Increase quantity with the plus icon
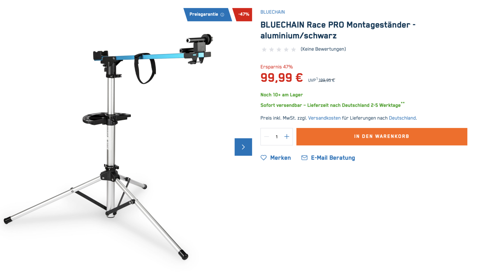The width and height of the screenshot is (478, 272). [x=287, y=137]
